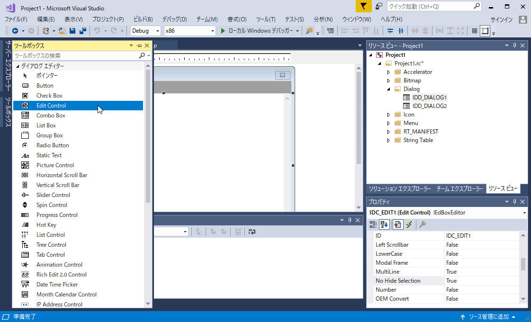Choose Rich Edit 2.0 Control

78,275
